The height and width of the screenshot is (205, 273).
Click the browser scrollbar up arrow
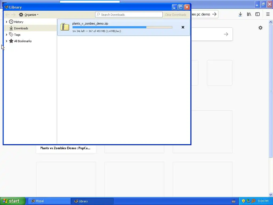tap(271, 22)
